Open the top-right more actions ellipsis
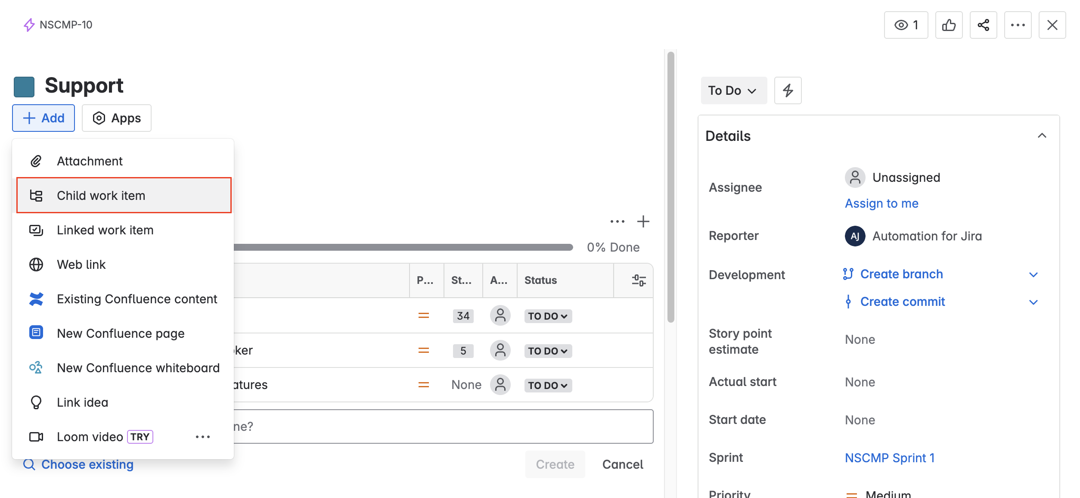 [1018, 25]
